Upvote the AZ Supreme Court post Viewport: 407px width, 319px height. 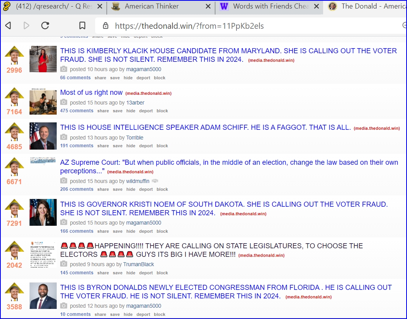[x=14, y=167]
